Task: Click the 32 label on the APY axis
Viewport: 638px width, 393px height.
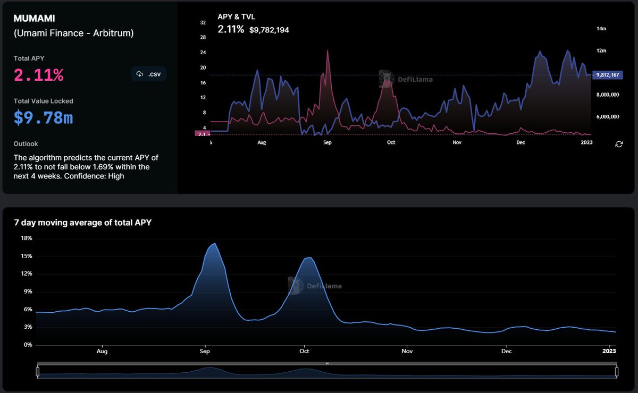Action: [x=203, y=23]
